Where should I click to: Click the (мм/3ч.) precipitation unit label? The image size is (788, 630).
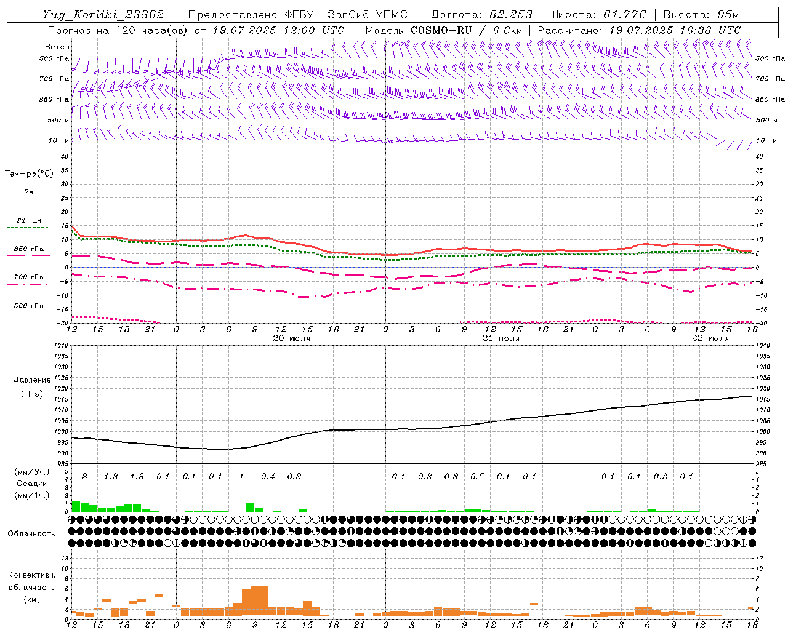(x=32, y=472)
